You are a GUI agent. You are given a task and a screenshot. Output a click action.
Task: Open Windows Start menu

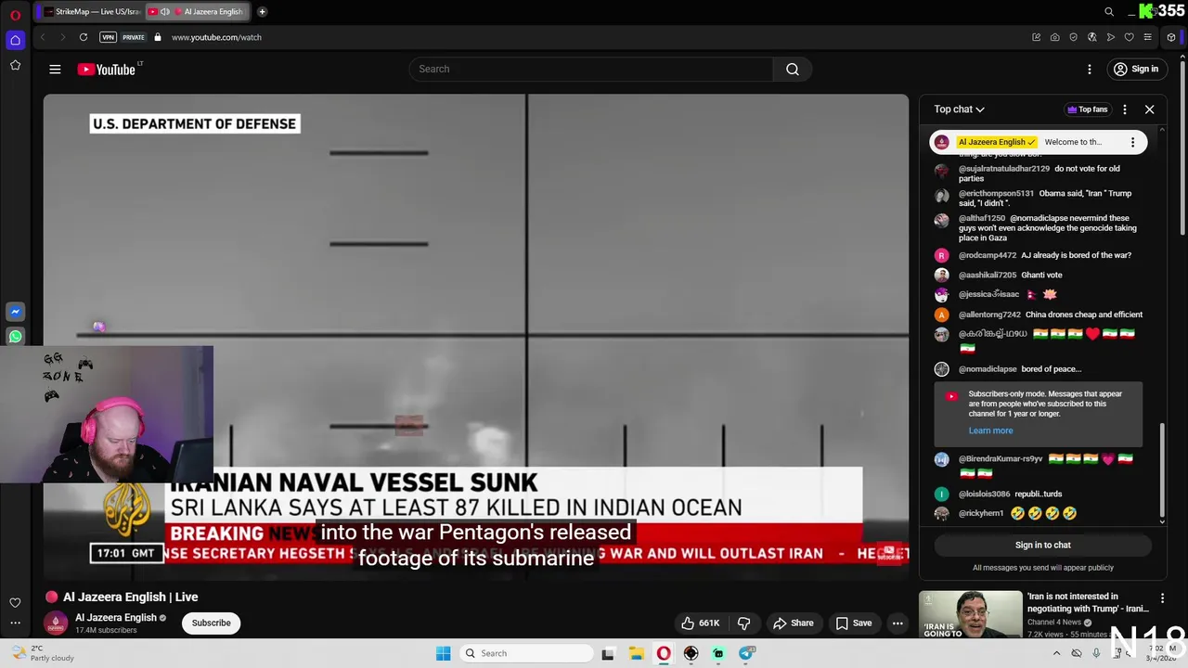point(443,653)
